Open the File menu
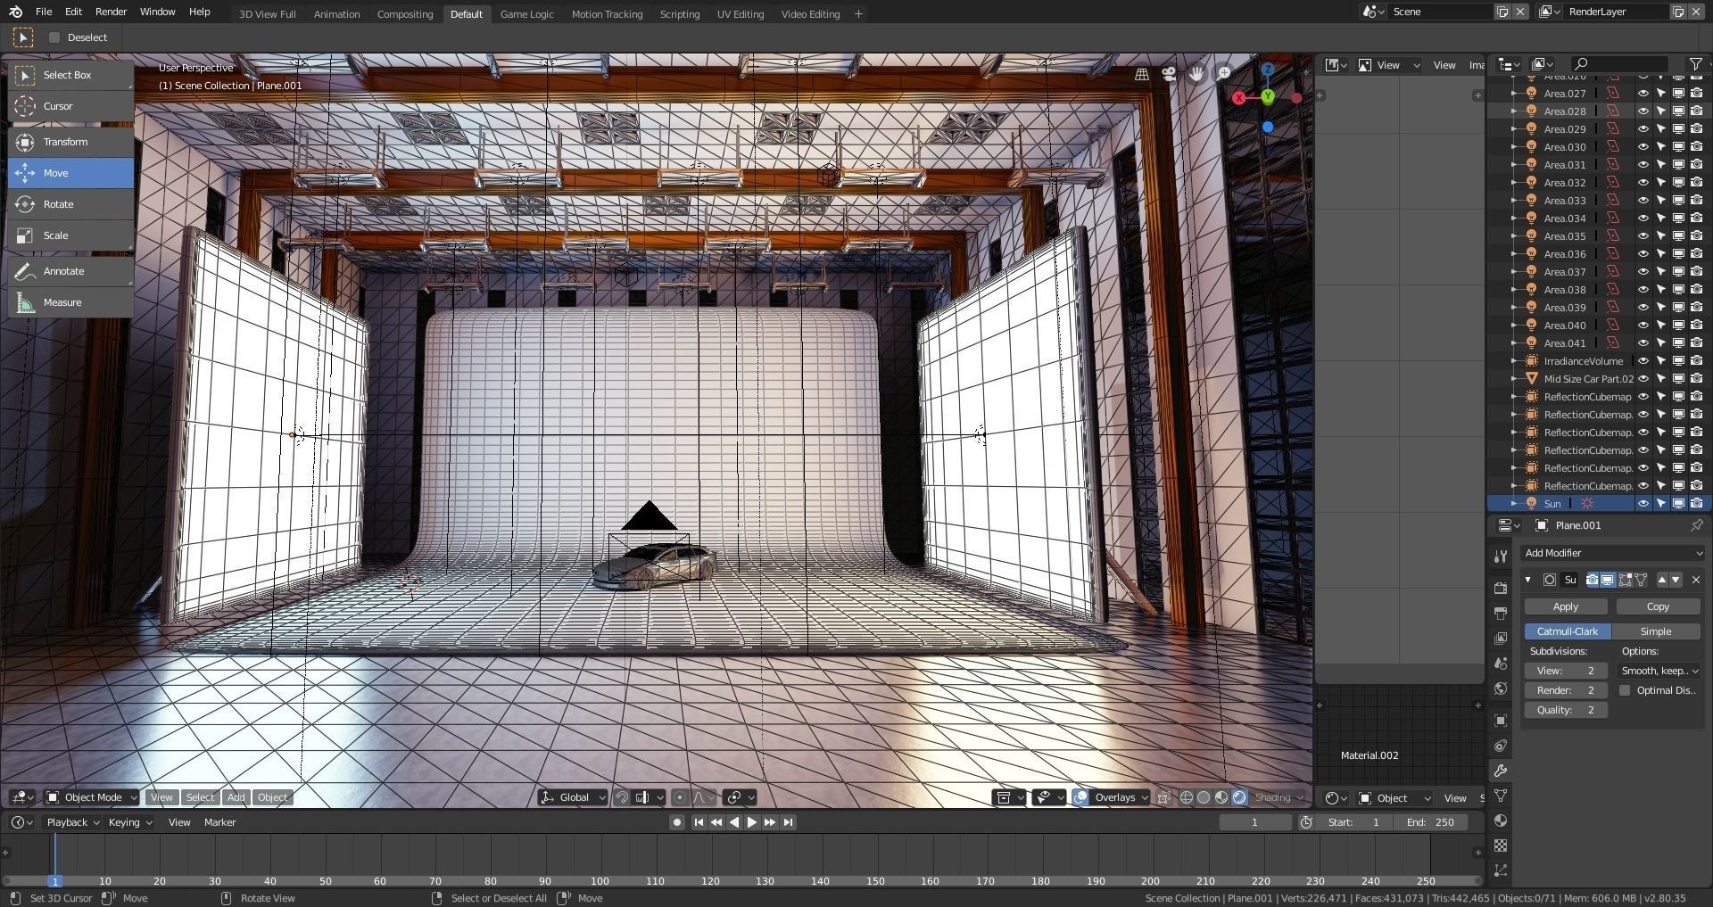 43,12
